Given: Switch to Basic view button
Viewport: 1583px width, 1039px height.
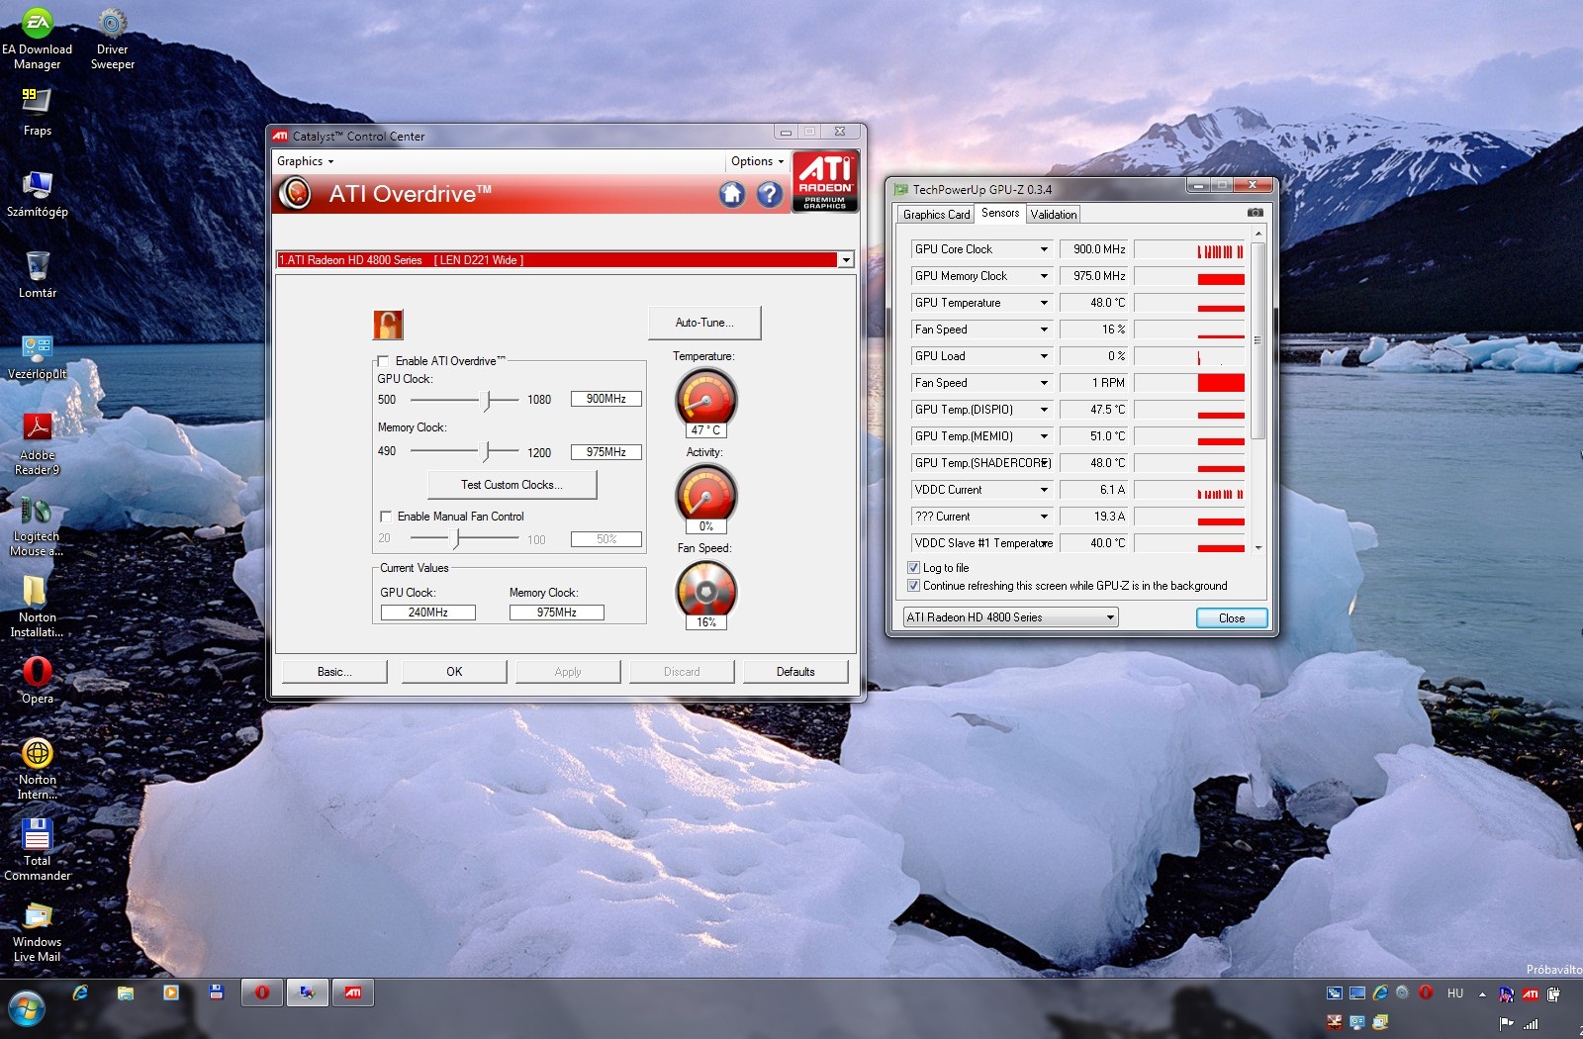Looking at the screenshot, I should [334, 672].
